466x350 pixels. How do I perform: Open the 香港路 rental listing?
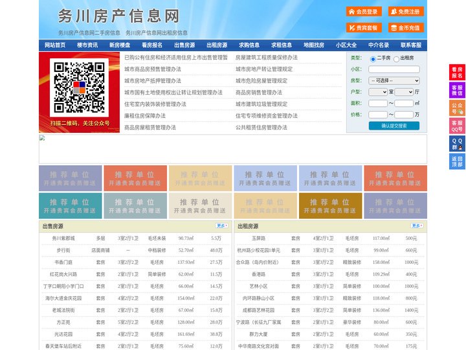point(258,274)
